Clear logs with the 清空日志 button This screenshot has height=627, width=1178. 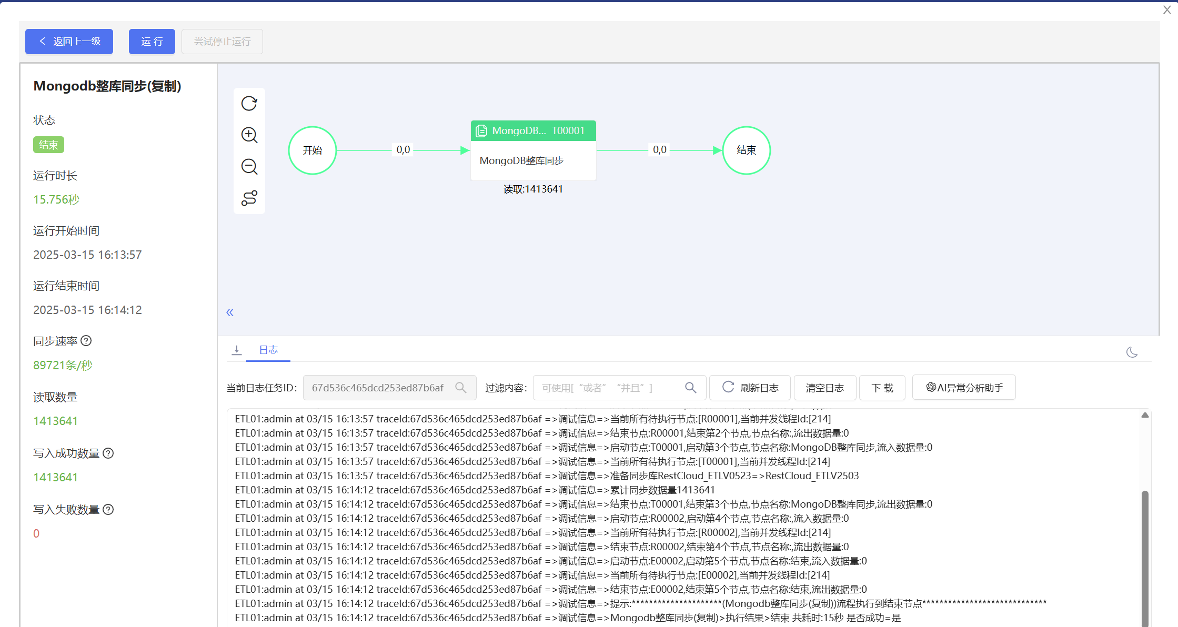(825, 388)
